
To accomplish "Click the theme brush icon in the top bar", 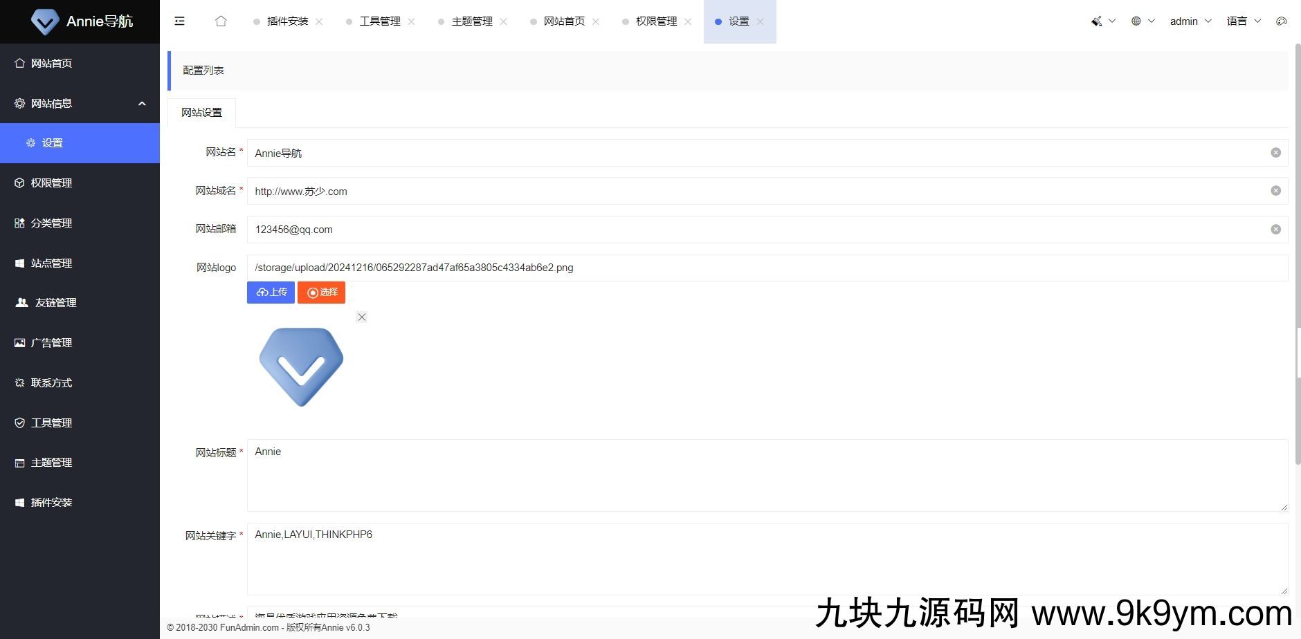I will click(1097, 21).
